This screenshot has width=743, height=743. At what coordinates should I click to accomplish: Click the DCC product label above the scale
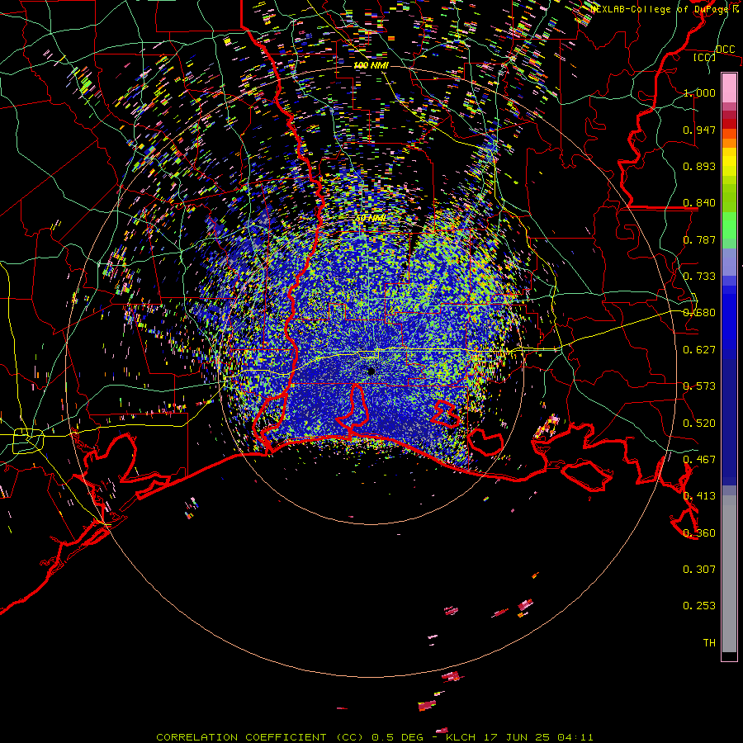725,50
